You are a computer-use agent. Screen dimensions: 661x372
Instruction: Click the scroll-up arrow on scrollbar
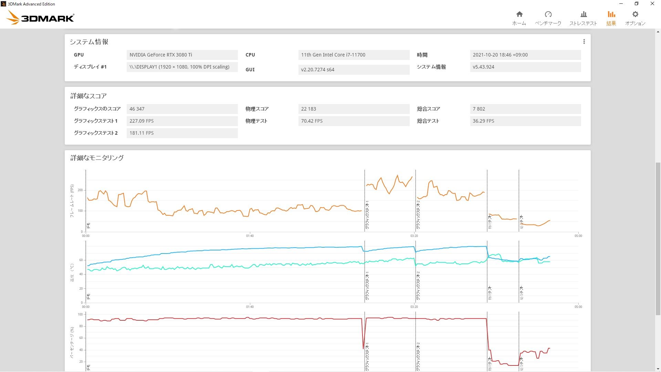click(658, 32)
